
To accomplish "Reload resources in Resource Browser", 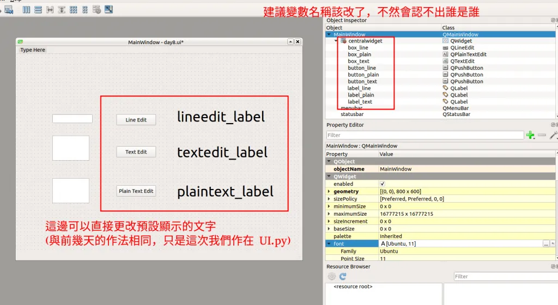I will point(343,277).
